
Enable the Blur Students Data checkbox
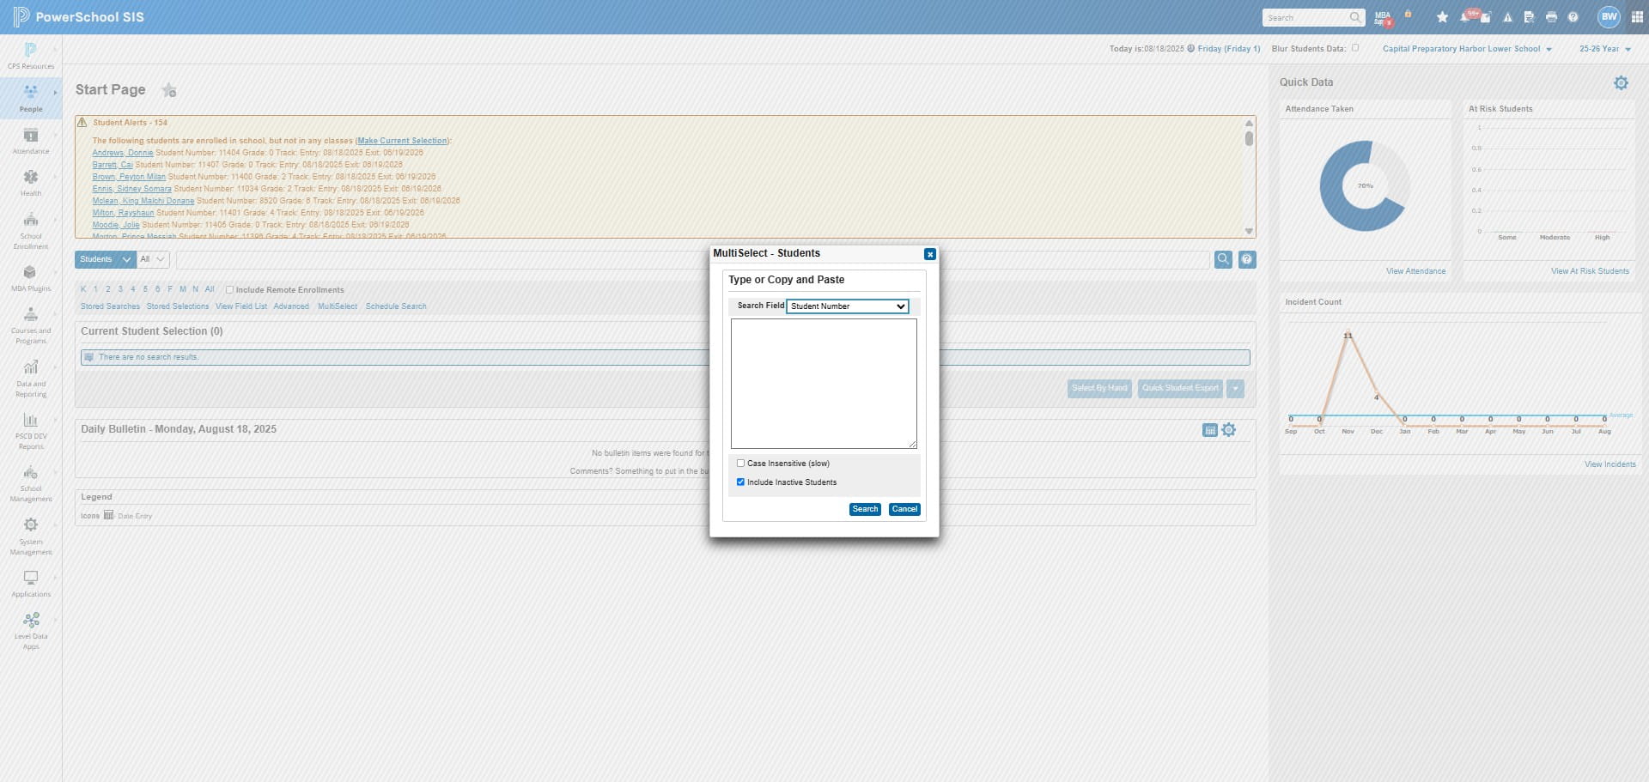click(x=1355, y=48)
